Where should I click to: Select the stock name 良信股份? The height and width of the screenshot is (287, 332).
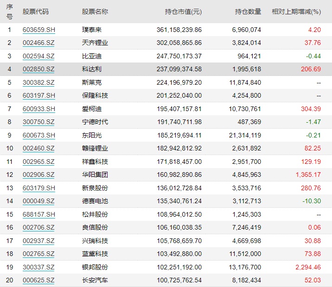pos(95,227)
